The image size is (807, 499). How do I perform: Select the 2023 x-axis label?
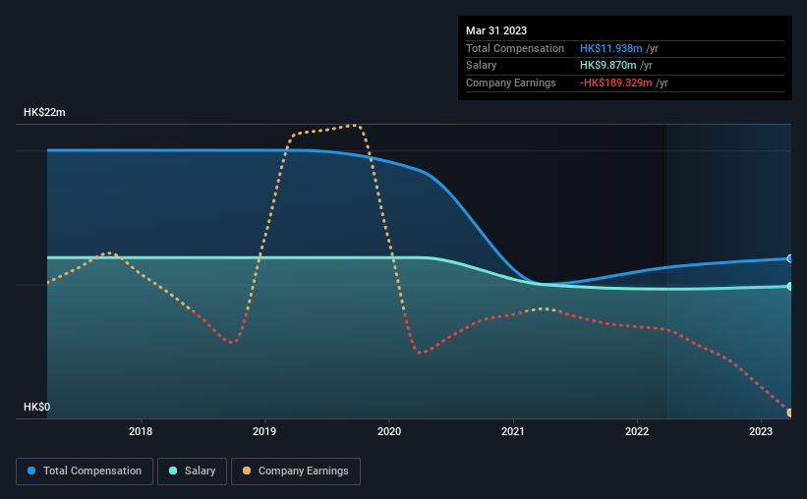coord(761,431)
